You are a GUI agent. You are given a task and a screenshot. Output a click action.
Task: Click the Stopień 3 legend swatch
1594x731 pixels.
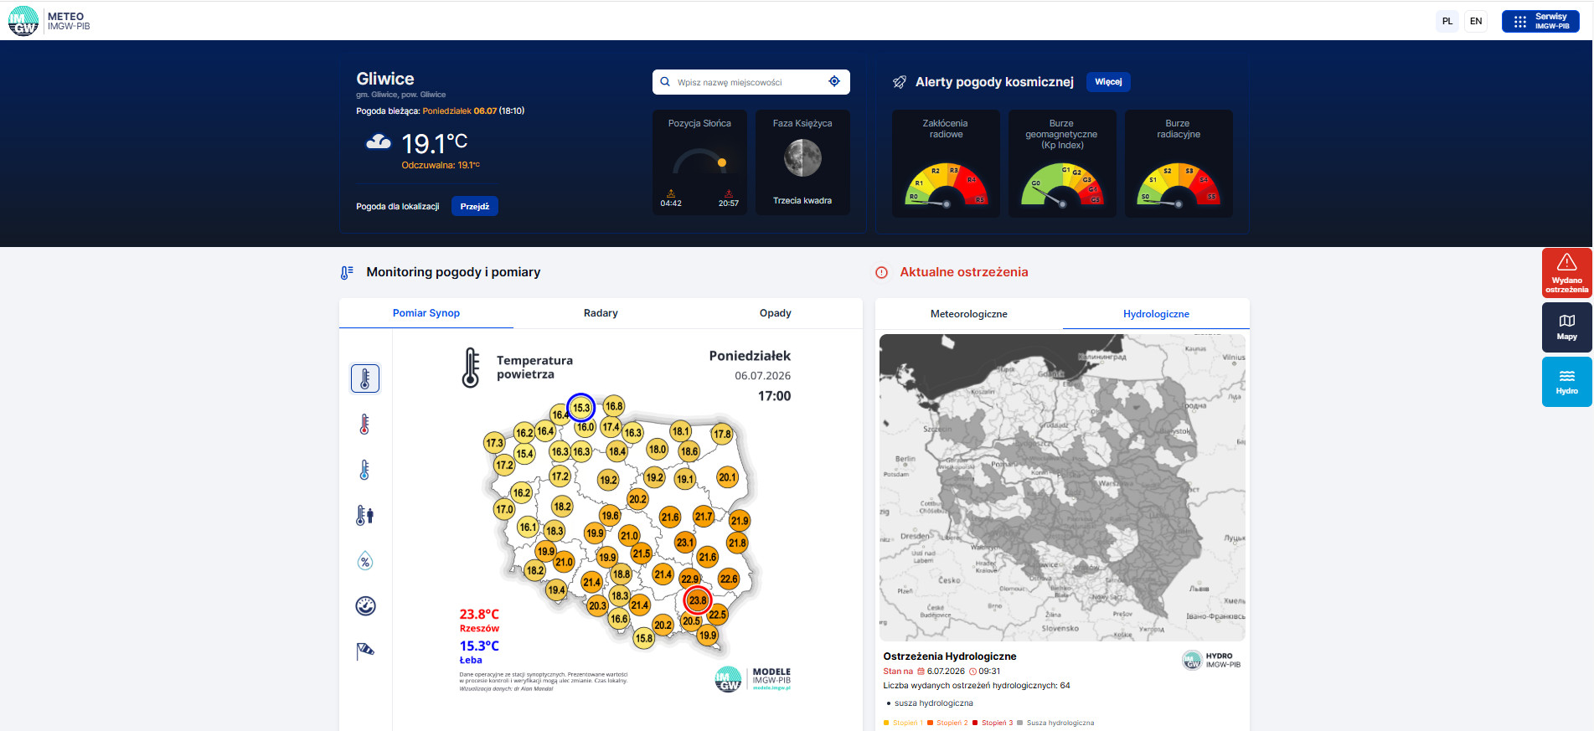975,723
